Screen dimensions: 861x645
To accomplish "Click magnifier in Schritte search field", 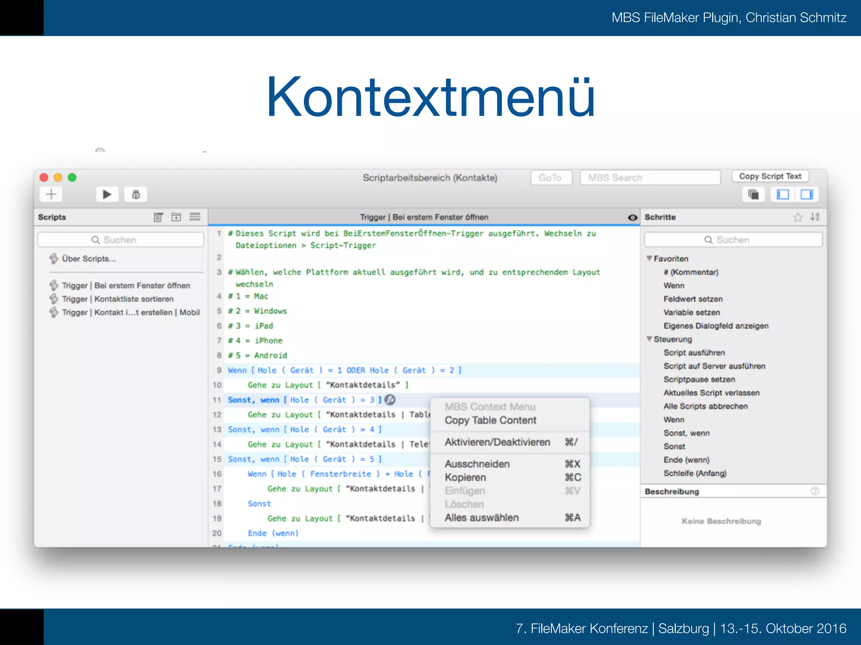I will [708, 240].
